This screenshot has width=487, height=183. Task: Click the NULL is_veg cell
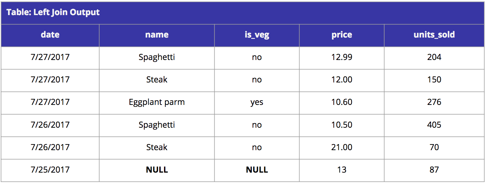click(257, 171)
